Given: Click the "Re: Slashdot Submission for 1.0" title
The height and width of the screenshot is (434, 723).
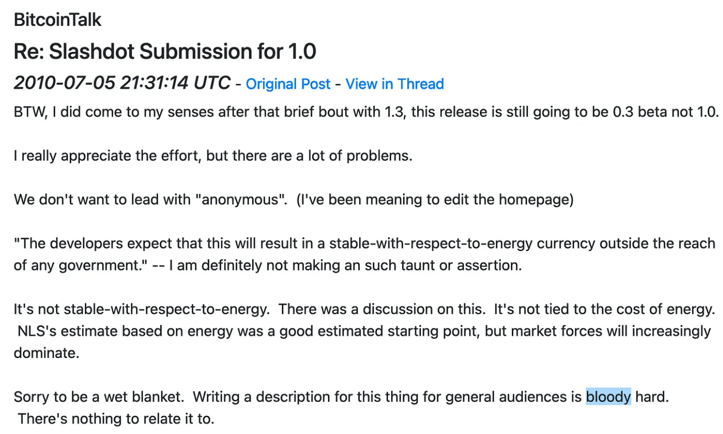Looking at the screenshot, I should point(165,51).
